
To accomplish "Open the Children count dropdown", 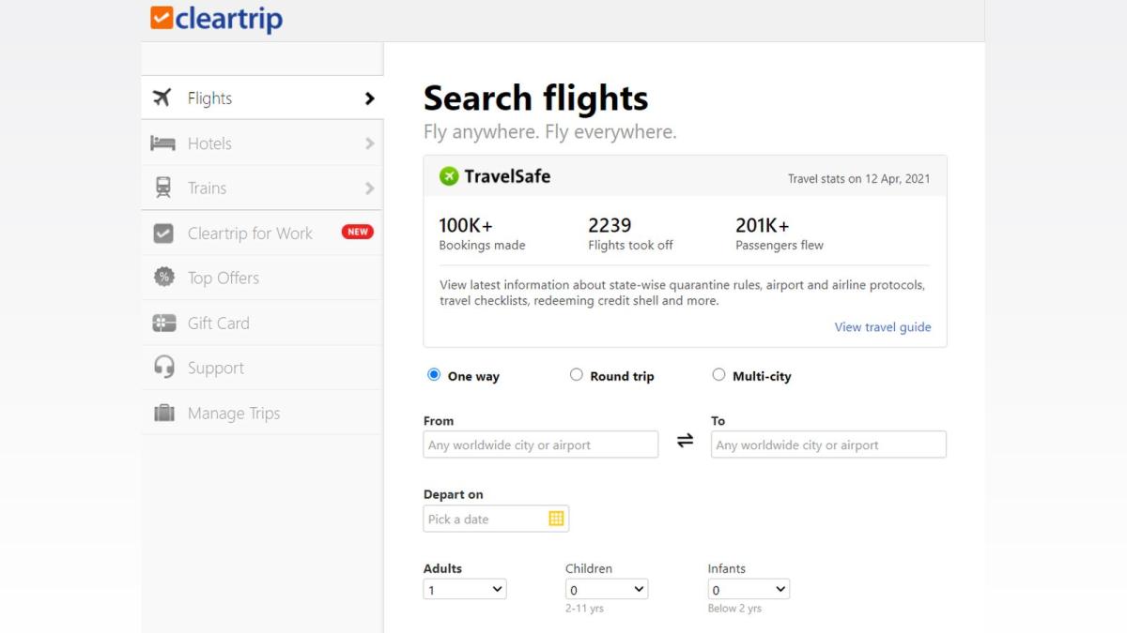I will [x=607, y=589].
